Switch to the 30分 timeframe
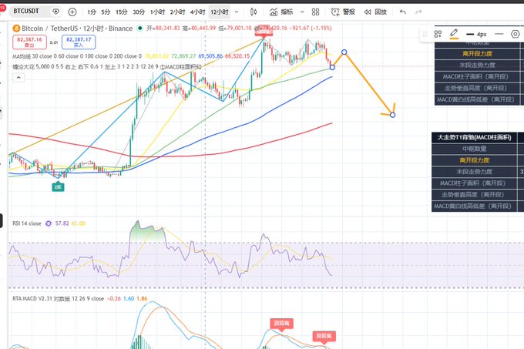 139,12
